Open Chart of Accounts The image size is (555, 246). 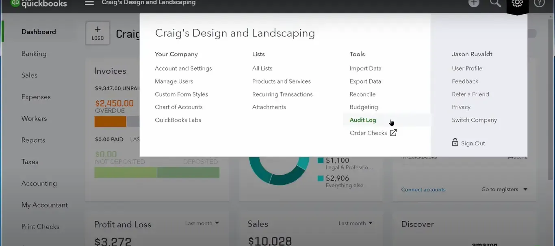point(179,107)
